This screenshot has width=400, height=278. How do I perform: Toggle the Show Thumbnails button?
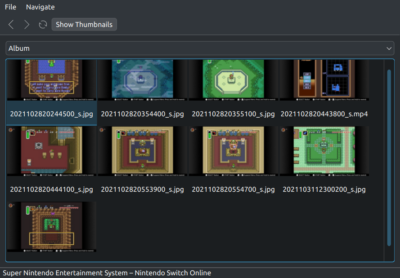tap(84, 24)
